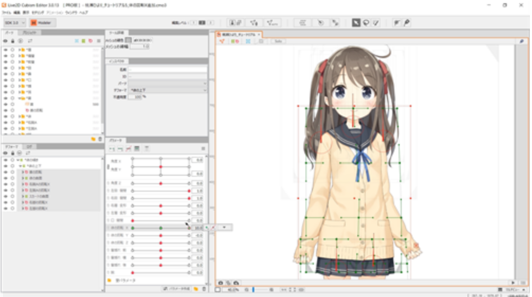Open the SDK 3.0 version dropdown
The height and width of the screenshot is (297, 532).
[15, 23]
